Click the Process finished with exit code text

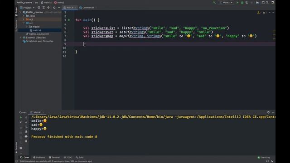click(64, 137)
